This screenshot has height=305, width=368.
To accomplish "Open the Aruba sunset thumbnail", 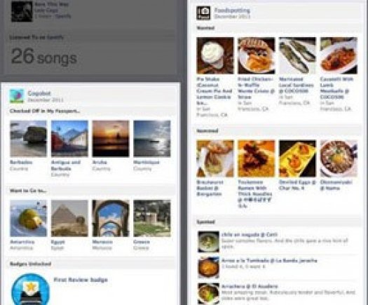I will (111, 139).
